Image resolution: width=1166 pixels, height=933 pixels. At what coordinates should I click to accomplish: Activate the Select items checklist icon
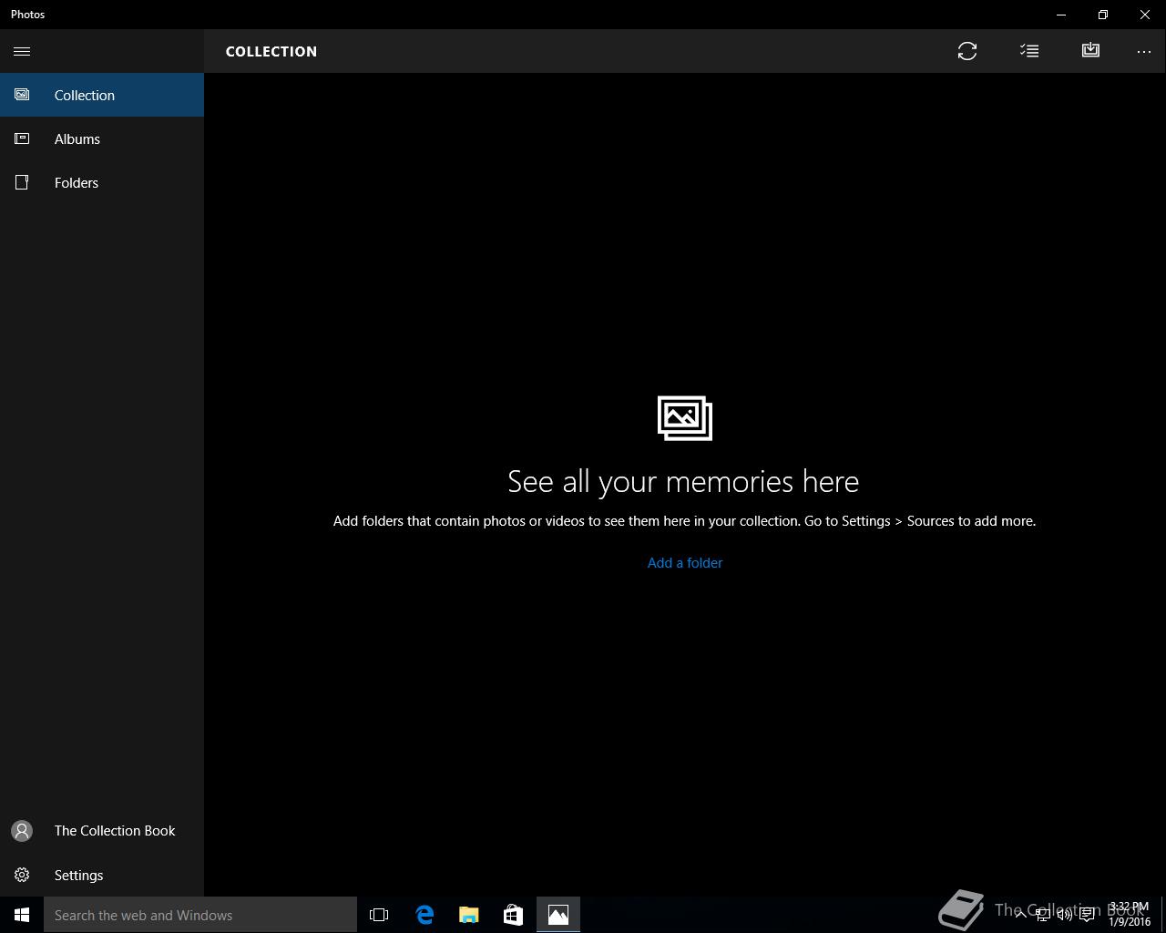point(1029,51)
